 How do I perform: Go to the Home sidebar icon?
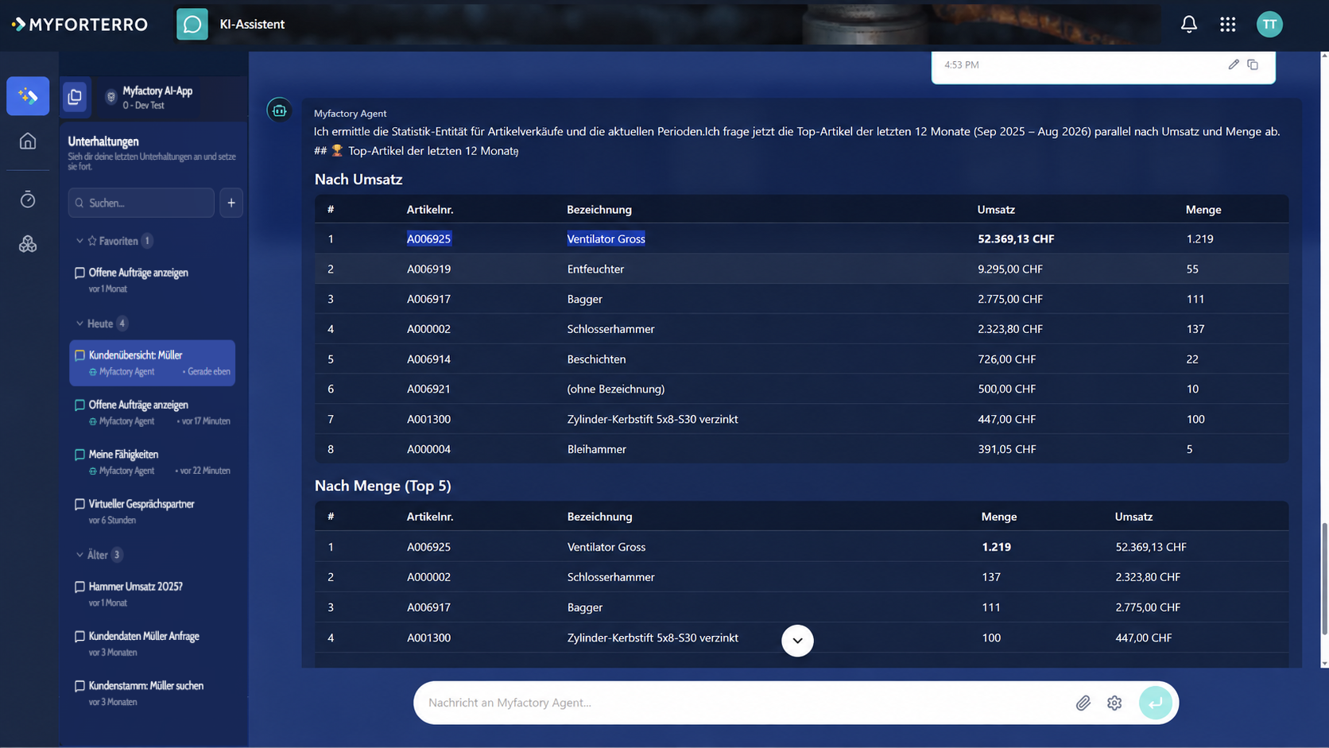click(x=28, y=141)
